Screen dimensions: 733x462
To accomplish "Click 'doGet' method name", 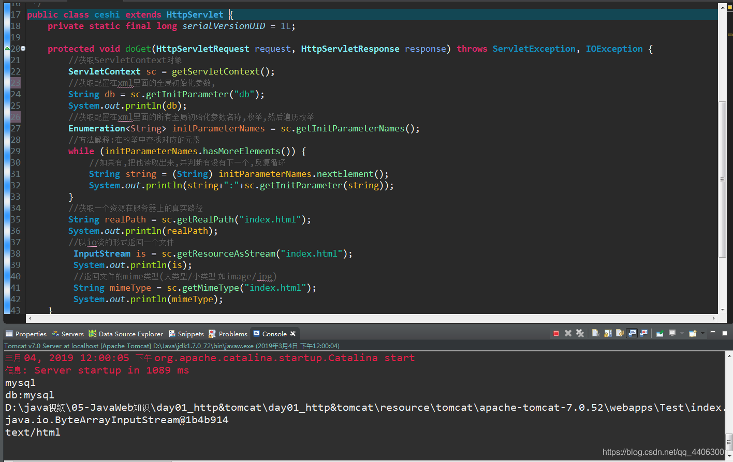I will [x=138, y=49].
